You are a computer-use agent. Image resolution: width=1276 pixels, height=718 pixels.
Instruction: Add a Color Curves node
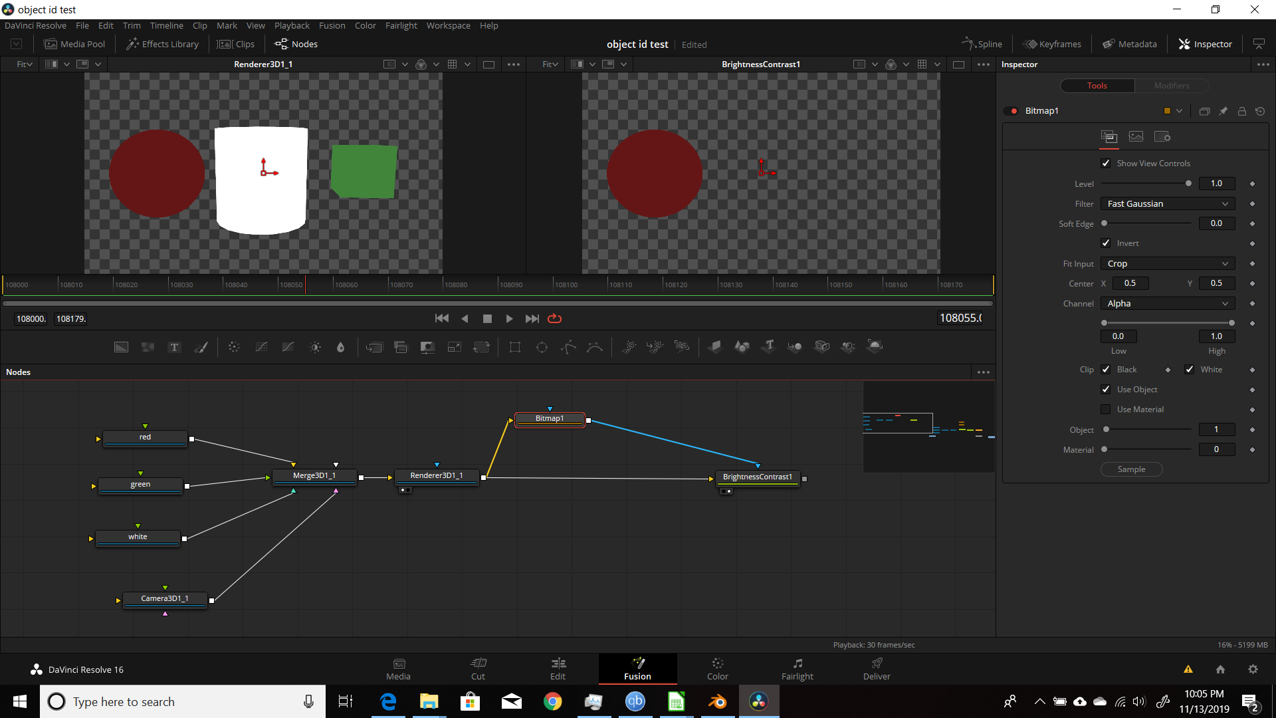tap(261, 347)
